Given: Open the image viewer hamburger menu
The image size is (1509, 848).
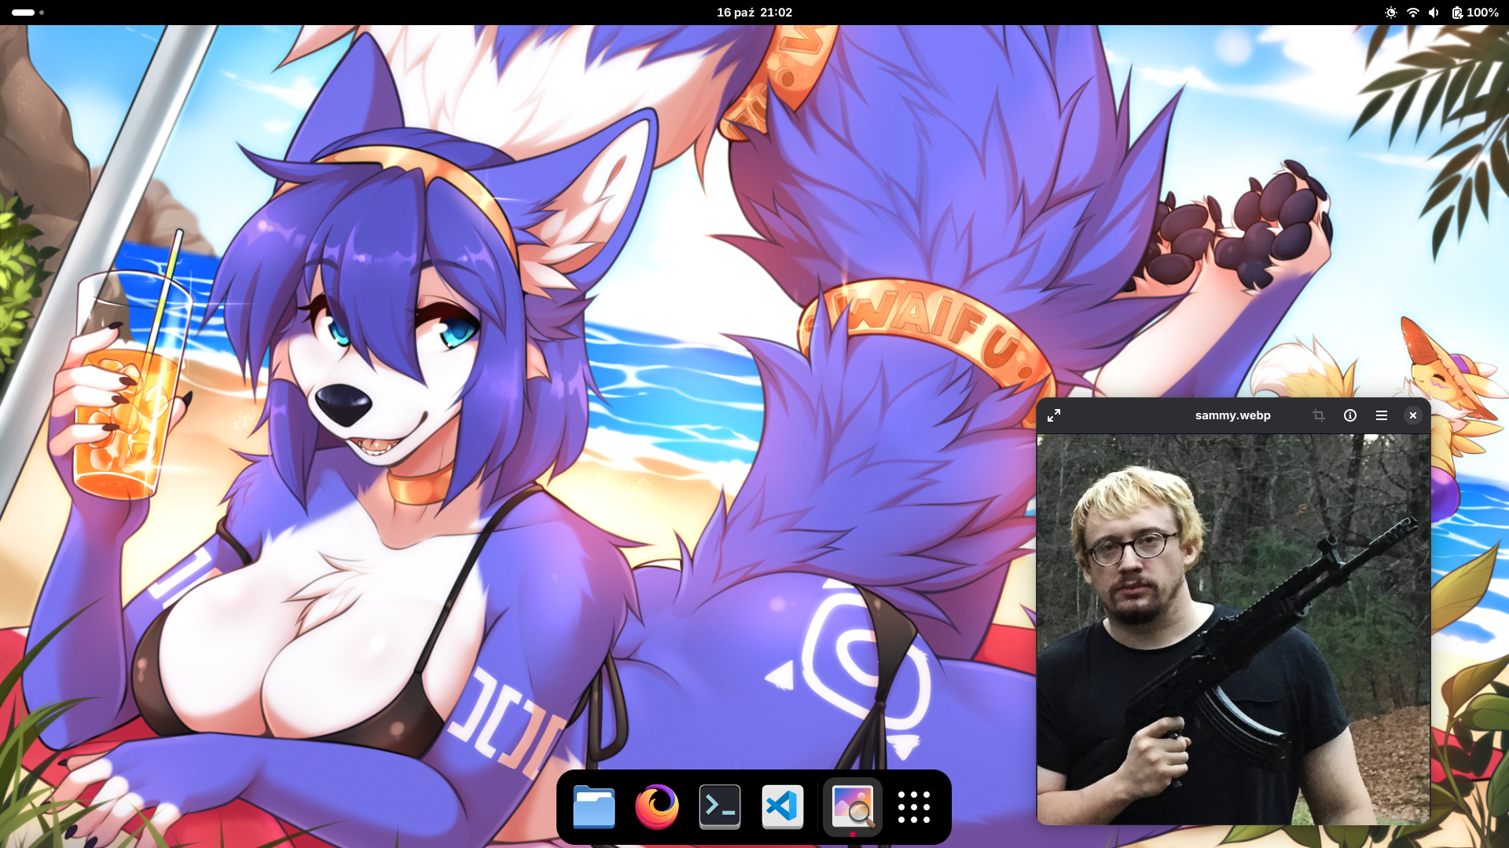Looking at the screenshot, I should tap(1382, 415).
